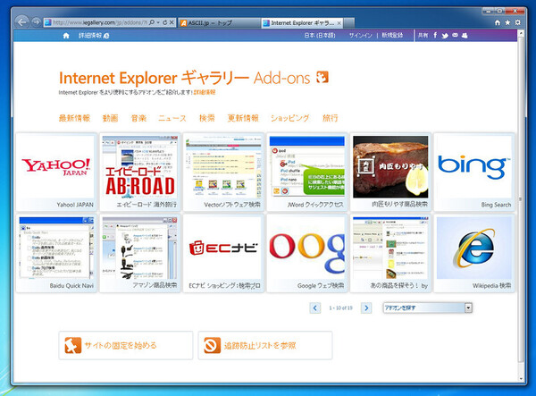This screenshot has width=536, height=396.
Task: Open the JWord クイックアクセス tile
Action: click(x=307, y=172)
